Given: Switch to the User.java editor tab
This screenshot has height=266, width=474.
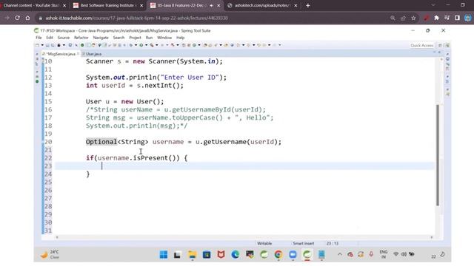Looking at the screenshot, I should pyautogui.click(x=92, y=54).
